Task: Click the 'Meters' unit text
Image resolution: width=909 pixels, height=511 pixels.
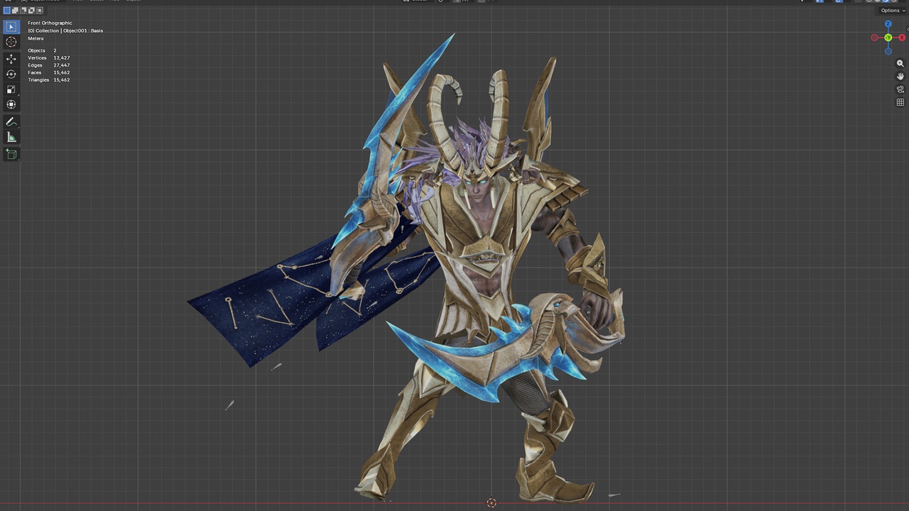Action: coord(36,38)
